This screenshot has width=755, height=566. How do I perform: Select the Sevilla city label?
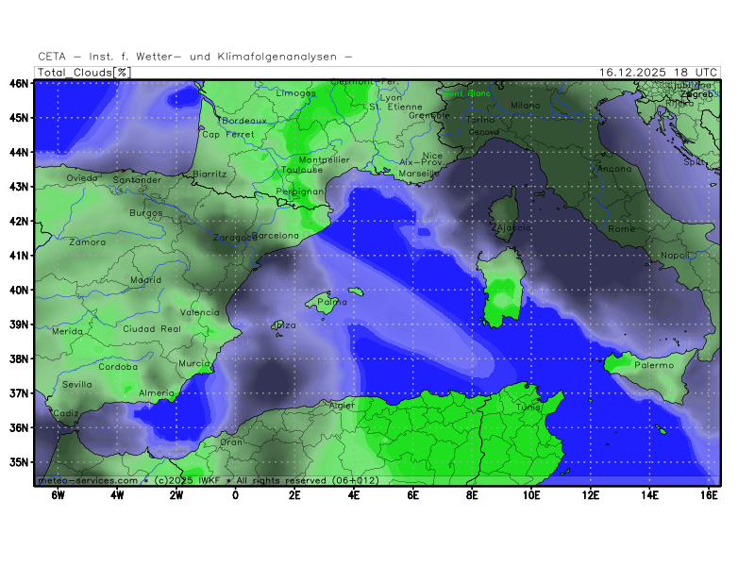pyautogui.click(x=77, y=384)
